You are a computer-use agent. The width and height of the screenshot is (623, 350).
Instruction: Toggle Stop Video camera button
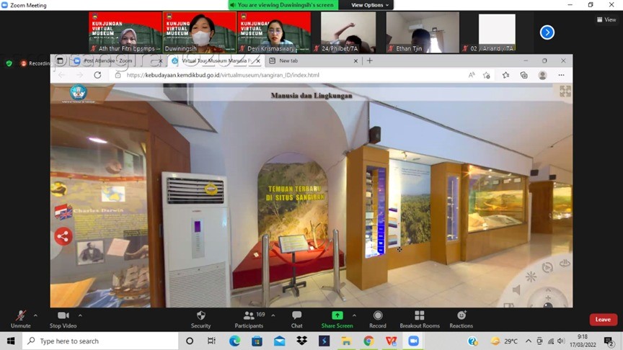63,316
